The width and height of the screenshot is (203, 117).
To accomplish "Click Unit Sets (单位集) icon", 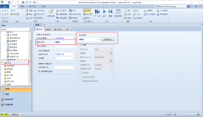I will tap(15, 14).
